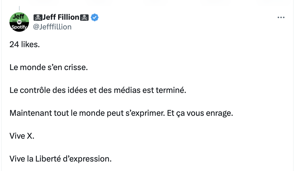
Task: Click the thread connector line above avatar
Action: click(19, 8)
